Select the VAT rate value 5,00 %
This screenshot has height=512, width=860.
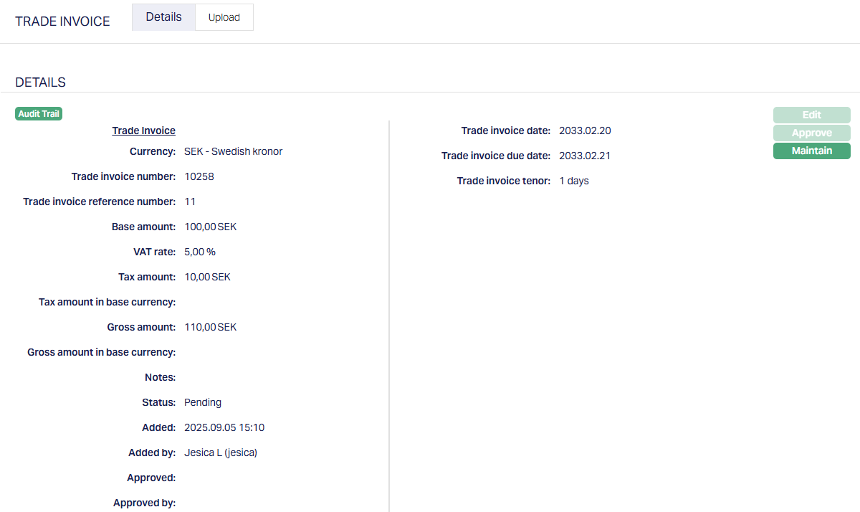pyautogui.click(x=200, y=252)
